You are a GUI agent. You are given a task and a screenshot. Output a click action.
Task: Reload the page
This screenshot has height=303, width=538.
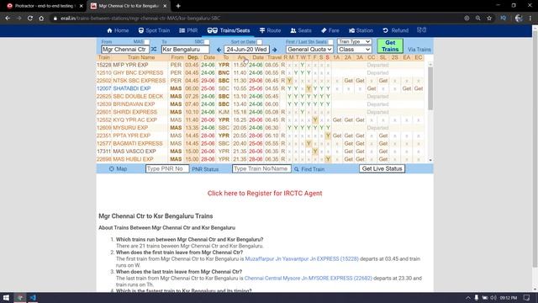[x=30, y=19]
